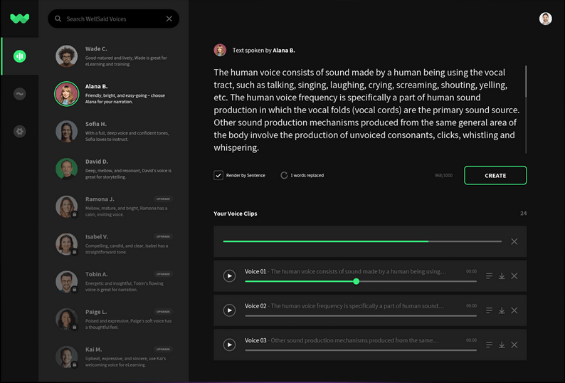Image resolution: width=565 pixels, height=383 pixels.
Task: Click 'Text spoken by Alana B.' label
Action: [263, 51]
